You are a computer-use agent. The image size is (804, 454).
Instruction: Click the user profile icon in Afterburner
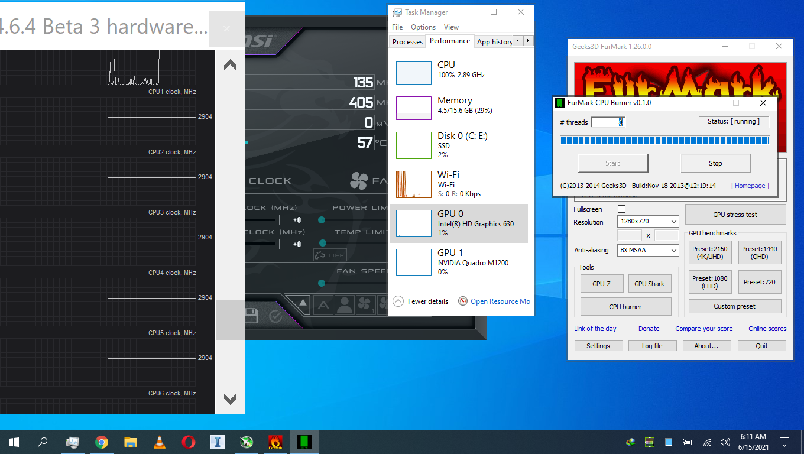click(x=345, y=304)
